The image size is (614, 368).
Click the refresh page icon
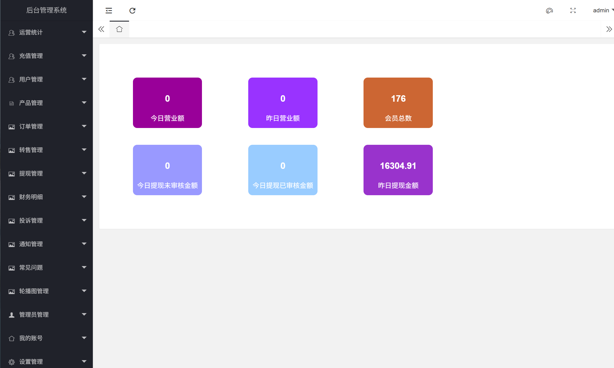point(132,11)
